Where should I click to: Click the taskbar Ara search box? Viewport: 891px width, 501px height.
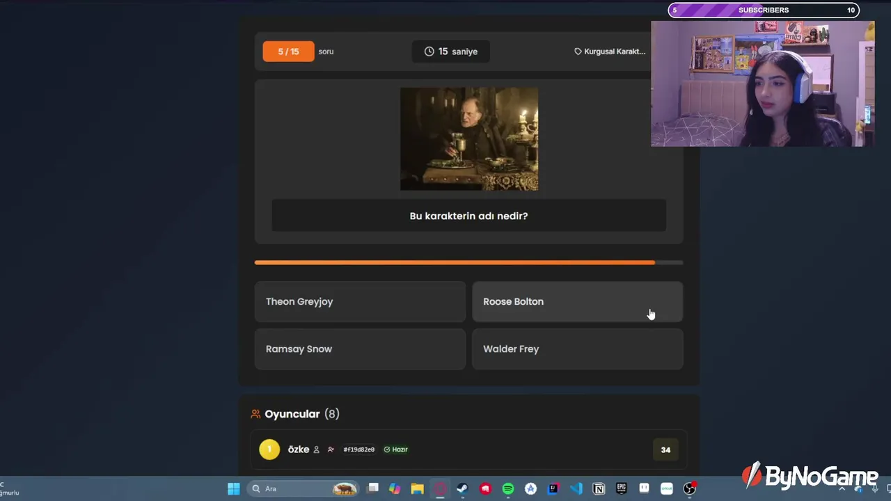[x=303, y=488]
